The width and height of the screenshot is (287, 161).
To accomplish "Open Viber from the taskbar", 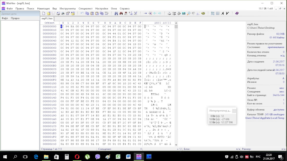I will coord(97,157).
